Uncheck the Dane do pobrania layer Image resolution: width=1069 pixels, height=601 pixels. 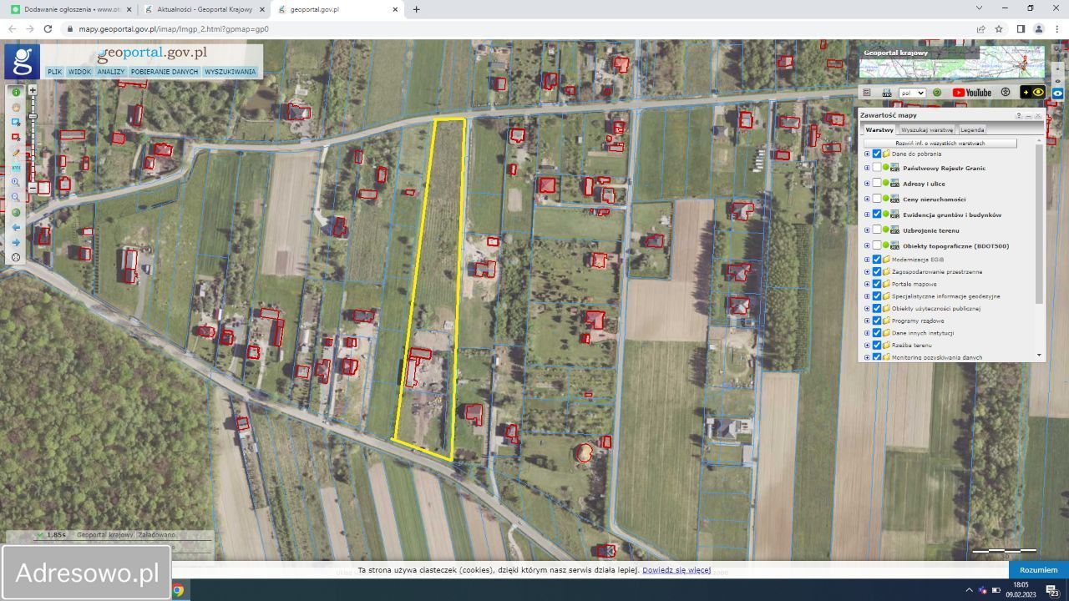coord(877,154)
